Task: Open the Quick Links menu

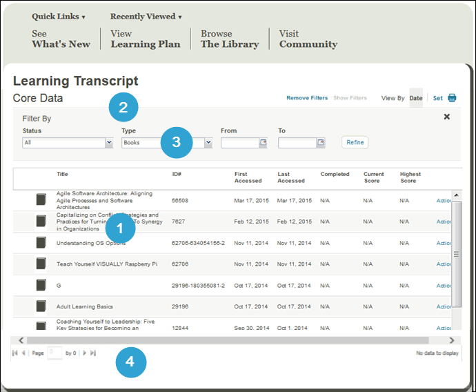Action: (58, 17)
